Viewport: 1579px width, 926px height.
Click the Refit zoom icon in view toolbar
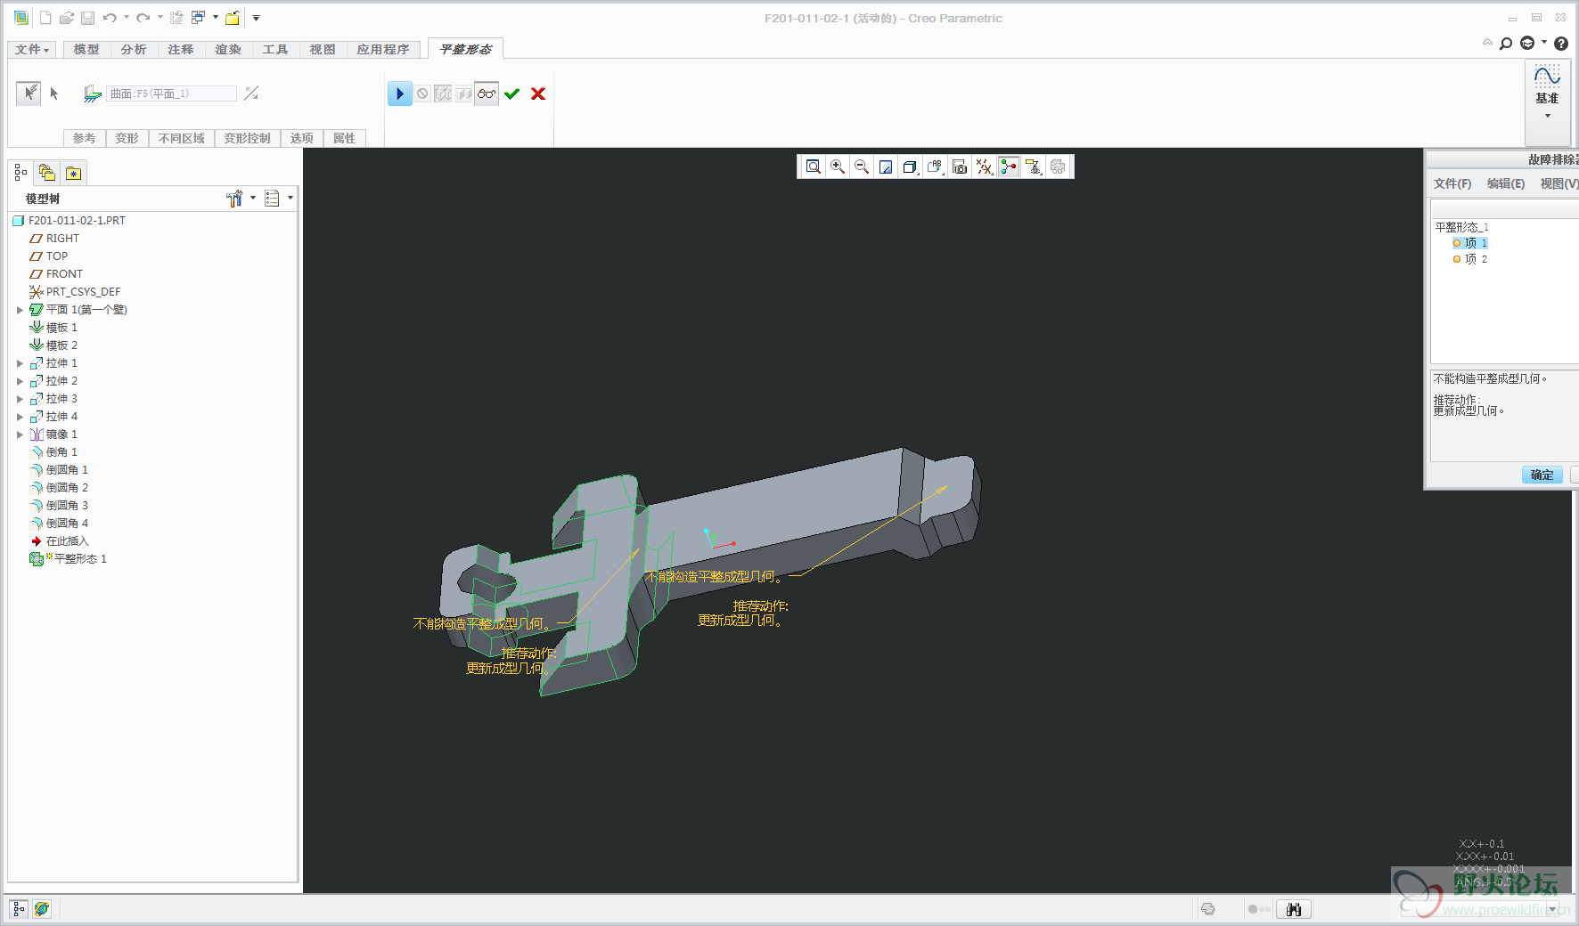[x=813, y=167]
